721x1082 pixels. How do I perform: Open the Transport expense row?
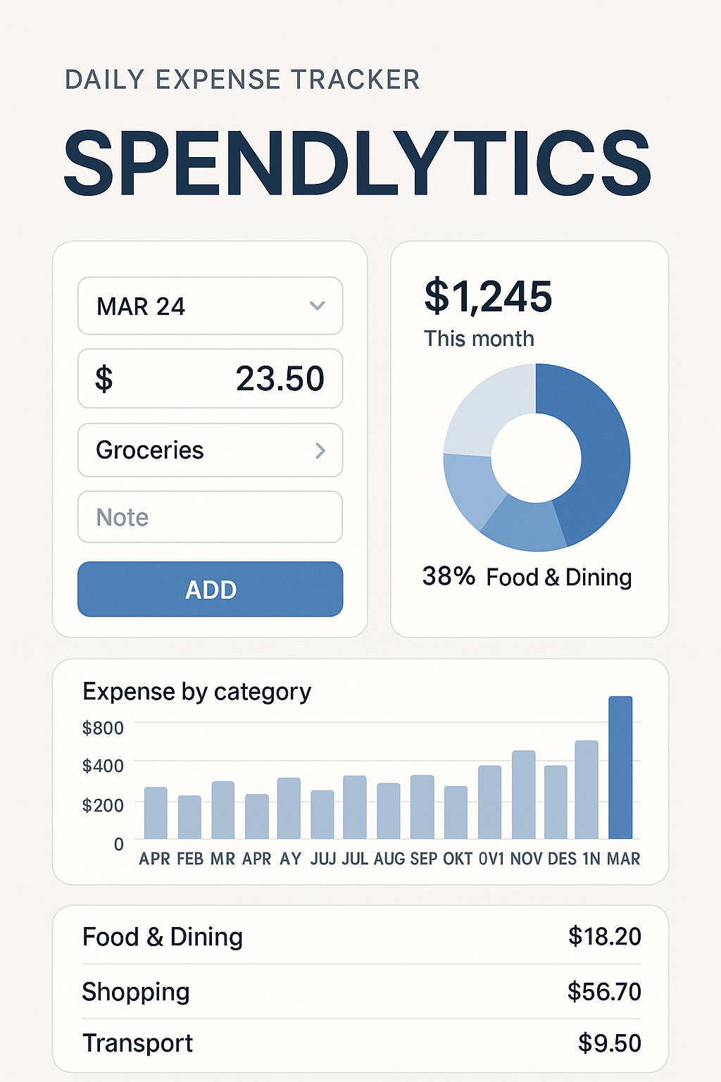[360, 1043]
